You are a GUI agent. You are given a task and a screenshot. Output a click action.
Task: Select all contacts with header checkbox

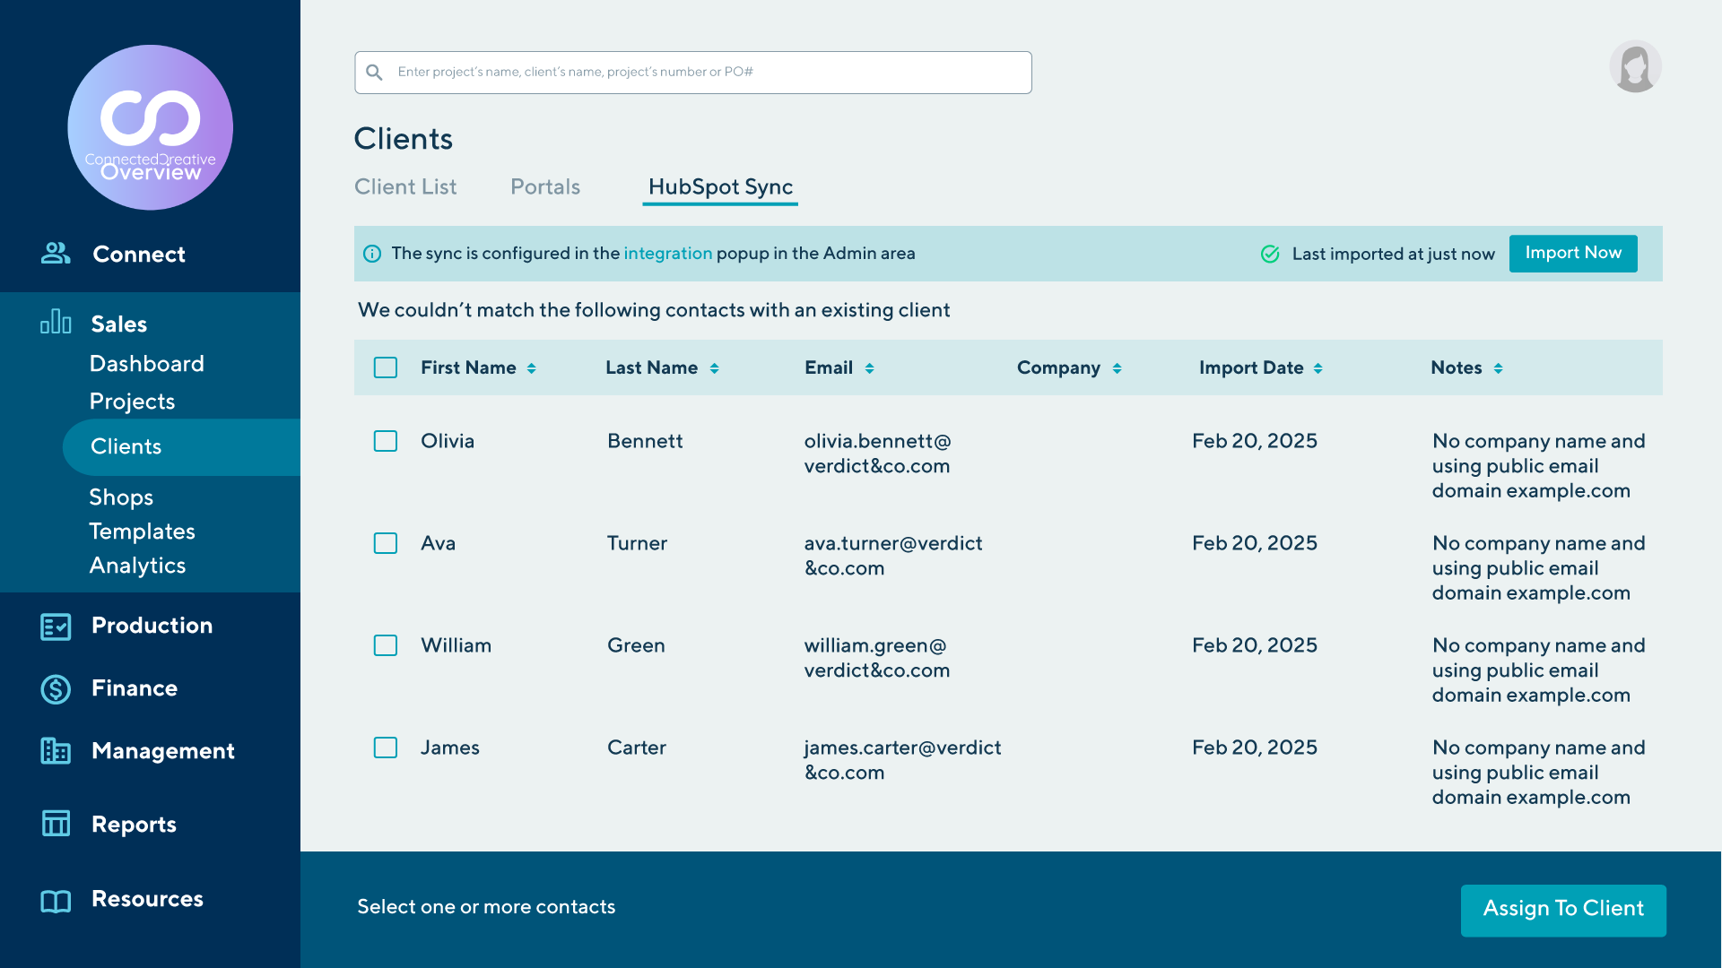(x=386, y=367)
